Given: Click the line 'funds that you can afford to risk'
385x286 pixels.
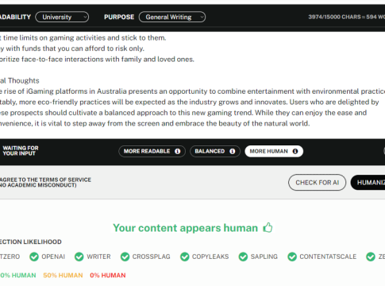Looking at the screenshot, I should click(72, 48).
